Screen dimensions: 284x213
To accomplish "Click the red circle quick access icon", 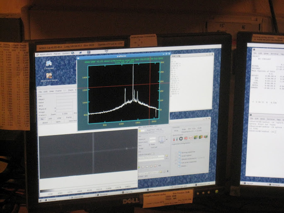I will [191, 138].
